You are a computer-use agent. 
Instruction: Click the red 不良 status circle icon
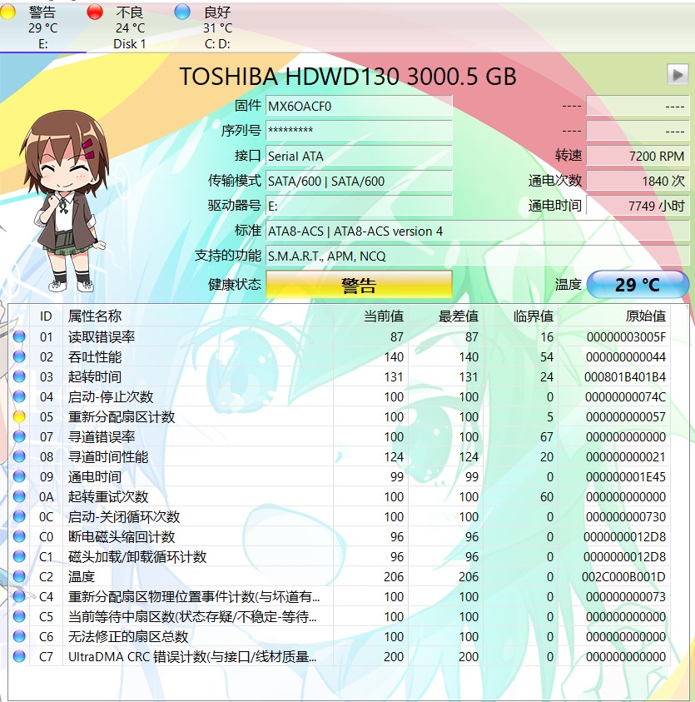point(95,12)
